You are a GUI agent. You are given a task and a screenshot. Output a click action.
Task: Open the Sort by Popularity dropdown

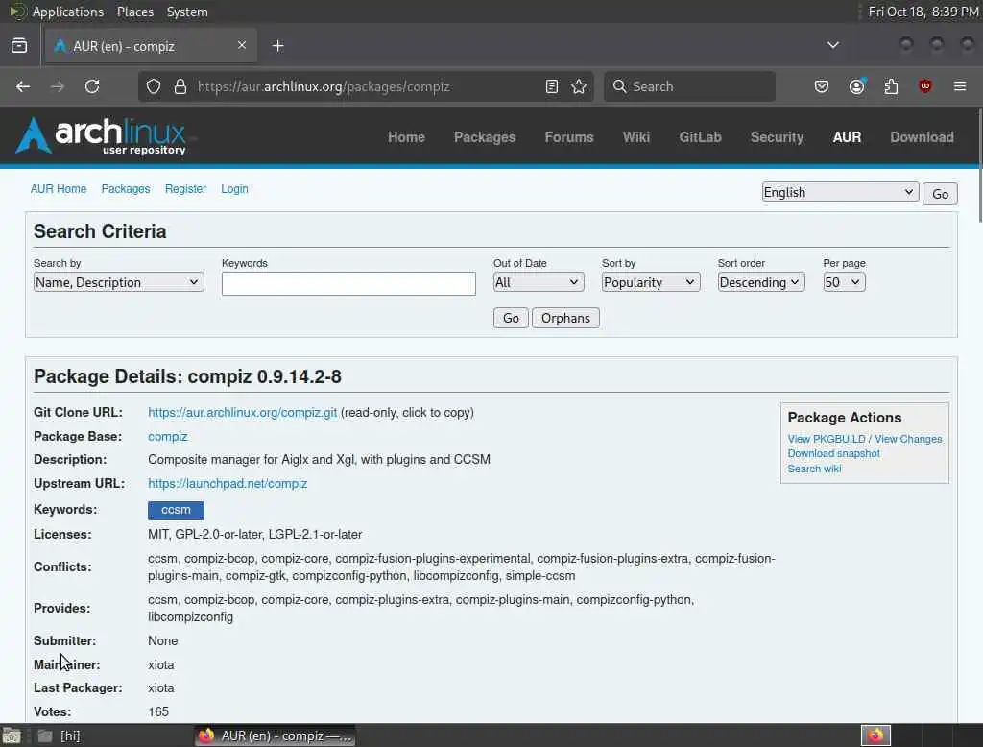pyautogui.click(x=651, y=282)
